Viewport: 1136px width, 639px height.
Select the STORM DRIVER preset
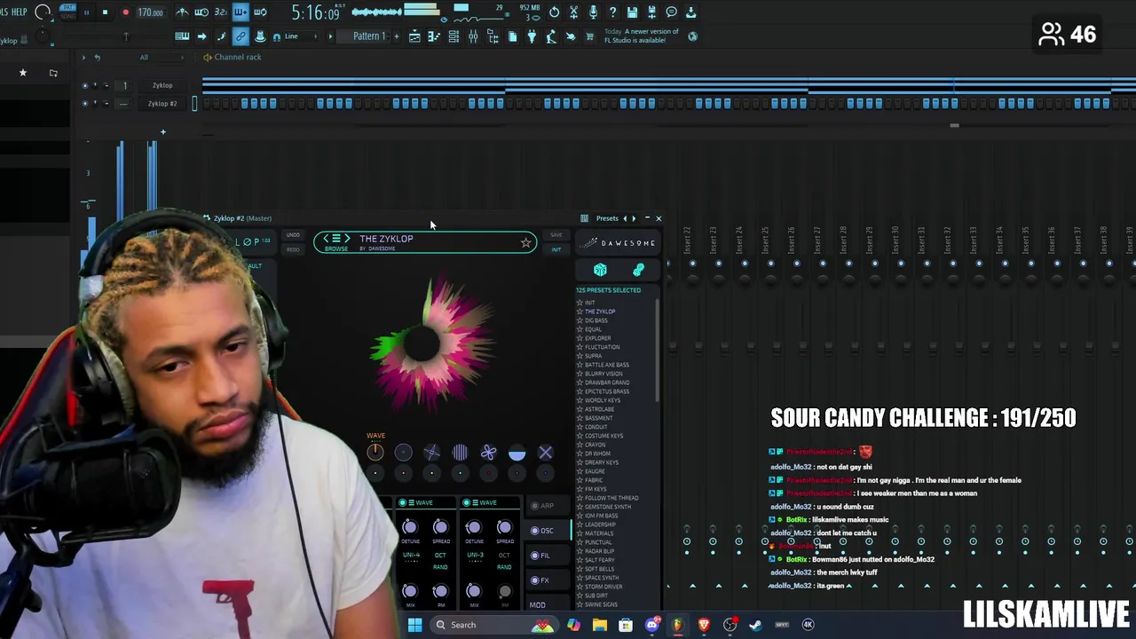[x=603, y=587]
